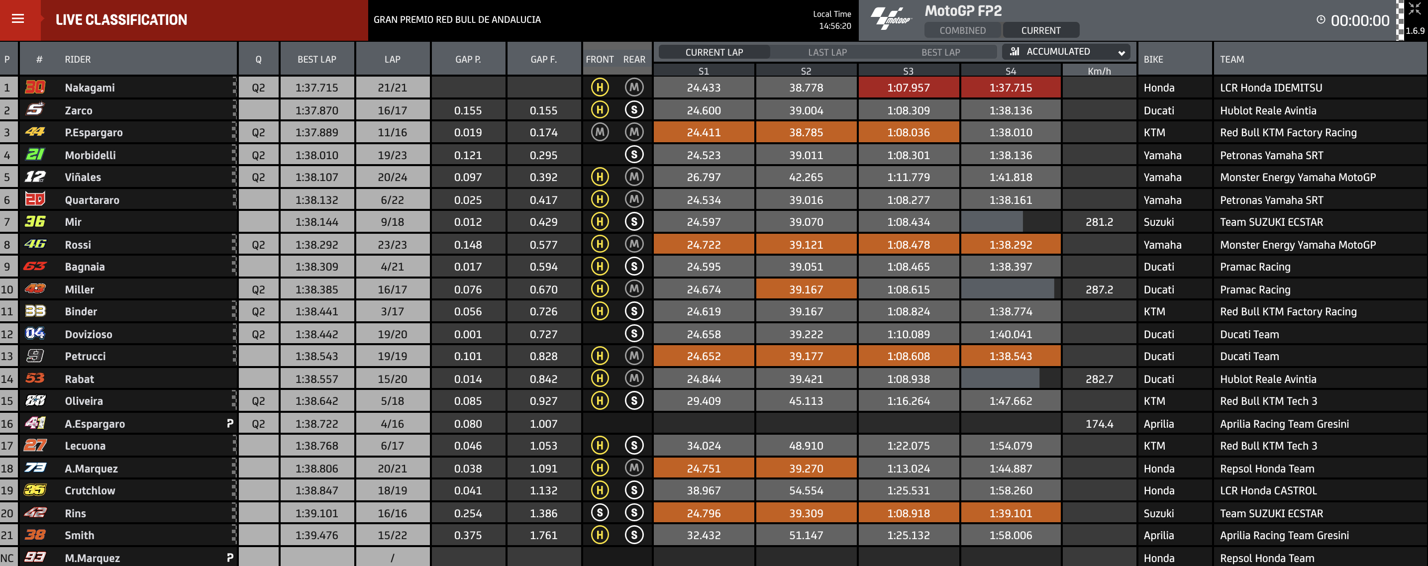Screen dimensions: 1428x566
Task: Select rider name A.Marquez
Action: click(92, 469)
